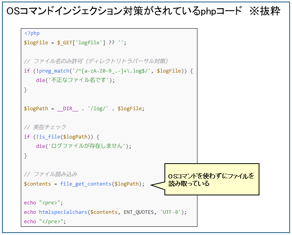Click the if (!is_file($logPath)) line
The width and height of the screenshot is (292, 235).
pyautogui.click(x=62, y=137)
